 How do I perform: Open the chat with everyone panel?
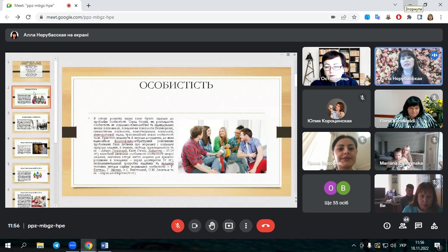(x=418, y=226)
